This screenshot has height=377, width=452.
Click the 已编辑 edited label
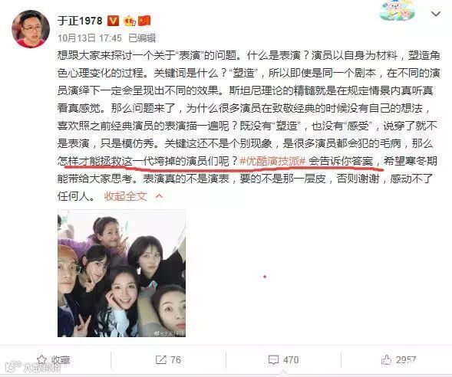pyautogui.click(x=142, y=38)
